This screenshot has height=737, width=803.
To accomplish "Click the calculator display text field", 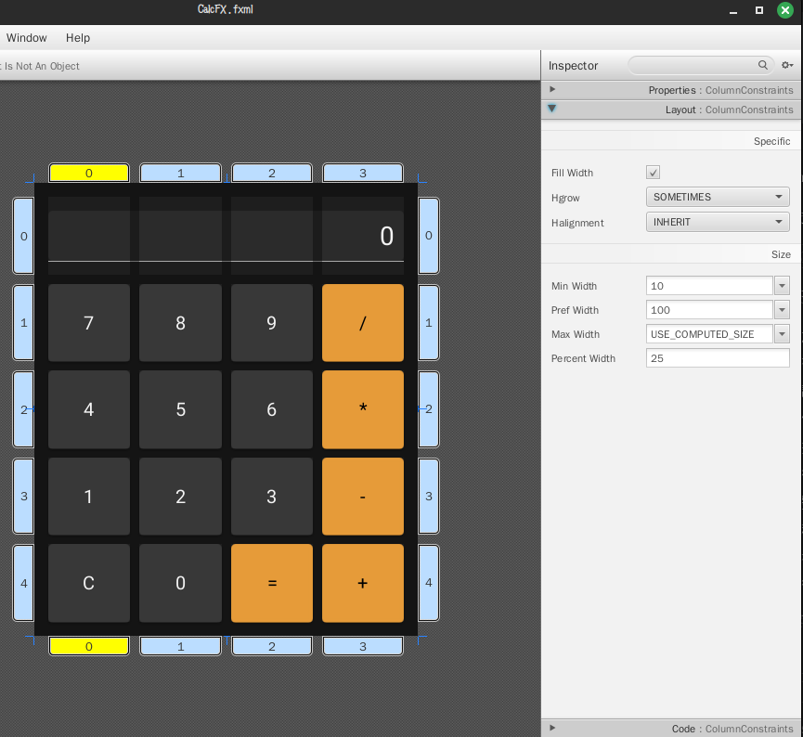I will point(226,236).
